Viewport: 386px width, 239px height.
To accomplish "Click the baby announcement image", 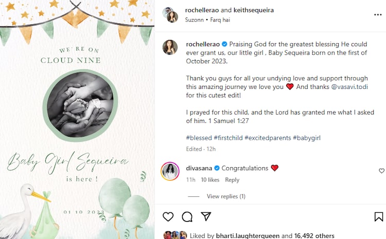I will click(x=77, y=119).
